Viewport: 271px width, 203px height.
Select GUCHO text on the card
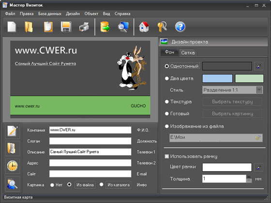click(x=138, y=106)
